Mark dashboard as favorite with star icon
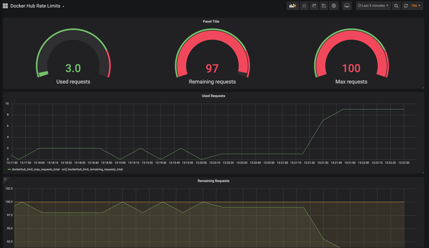 click(x=304, y=6)
